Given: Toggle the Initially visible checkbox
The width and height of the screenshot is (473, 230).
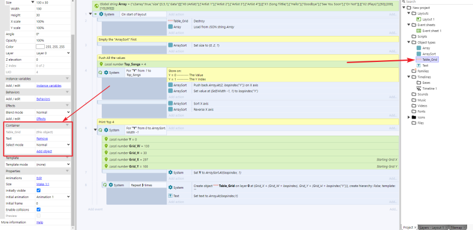Looking at the screenshot, I should coord(38,190).
